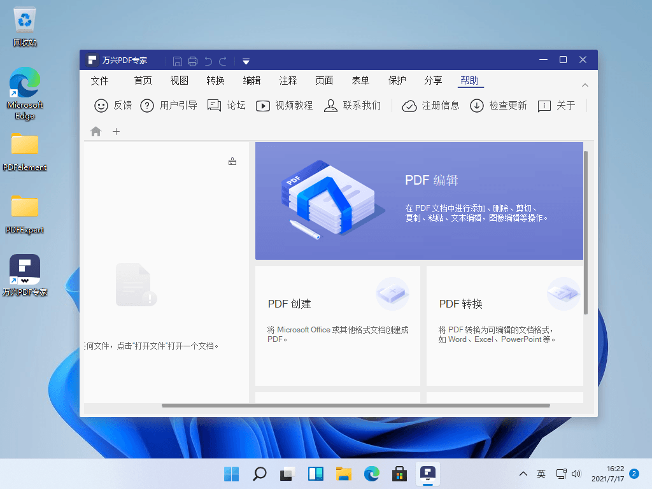
Task: Collapse the ribbon with the chevron
Action: pos(585,85)
